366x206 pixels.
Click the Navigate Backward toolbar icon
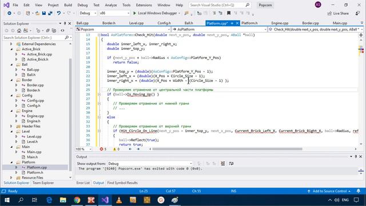9,13
